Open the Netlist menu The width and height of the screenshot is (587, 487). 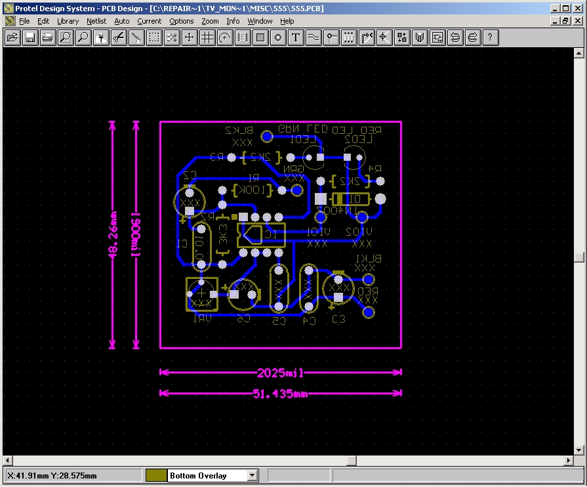pos(96,21)
